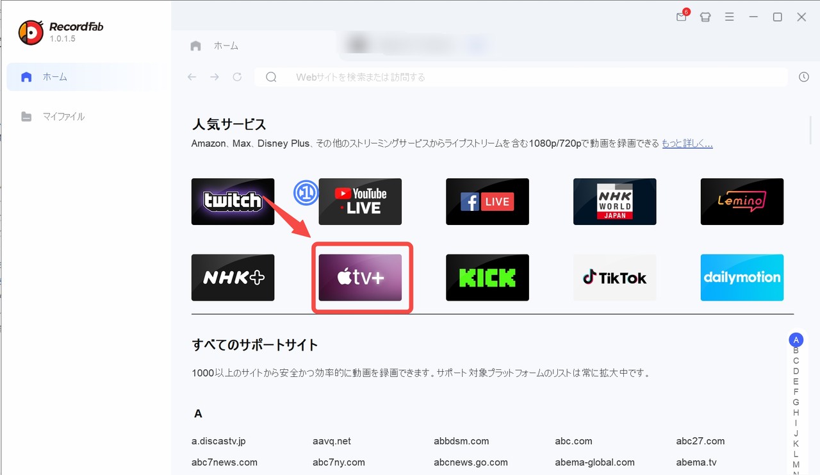Viewport: 820px width, 475px height.
Task: Switch to the ホーム tab
Action: click(217, 46)
